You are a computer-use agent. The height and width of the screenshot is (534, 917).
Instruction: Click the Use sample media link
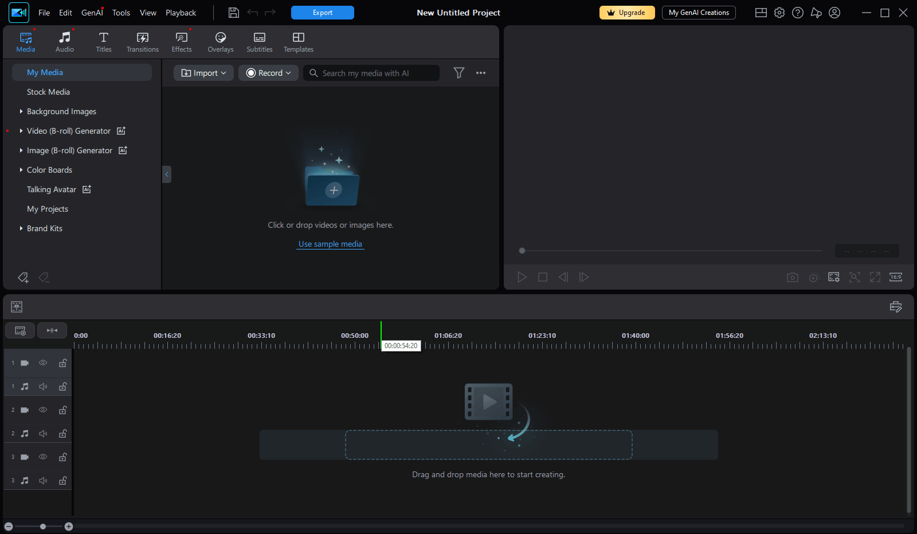point(330,244)
